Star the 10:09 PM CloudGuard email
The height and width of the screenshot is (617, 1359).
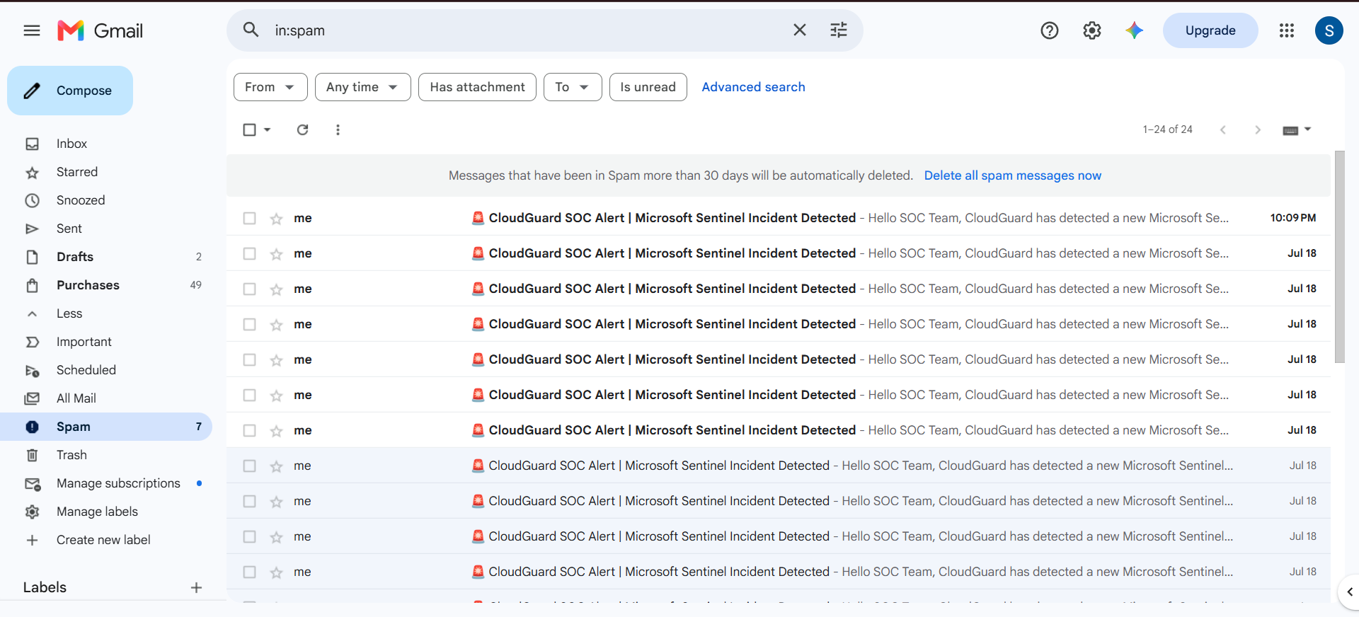click(276, 219)
